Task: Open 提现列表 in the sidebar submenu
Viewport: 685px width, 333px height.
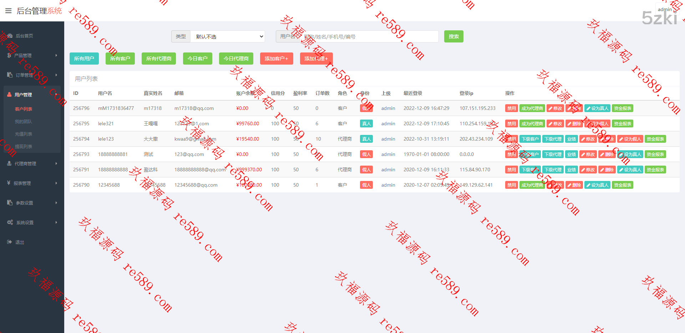Action: point(24,146)
